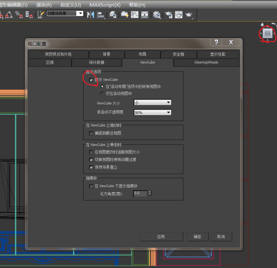Viewport: 277px width, 268px height.
Task: Open the MAXScript menu
Action: click(105, 5)
